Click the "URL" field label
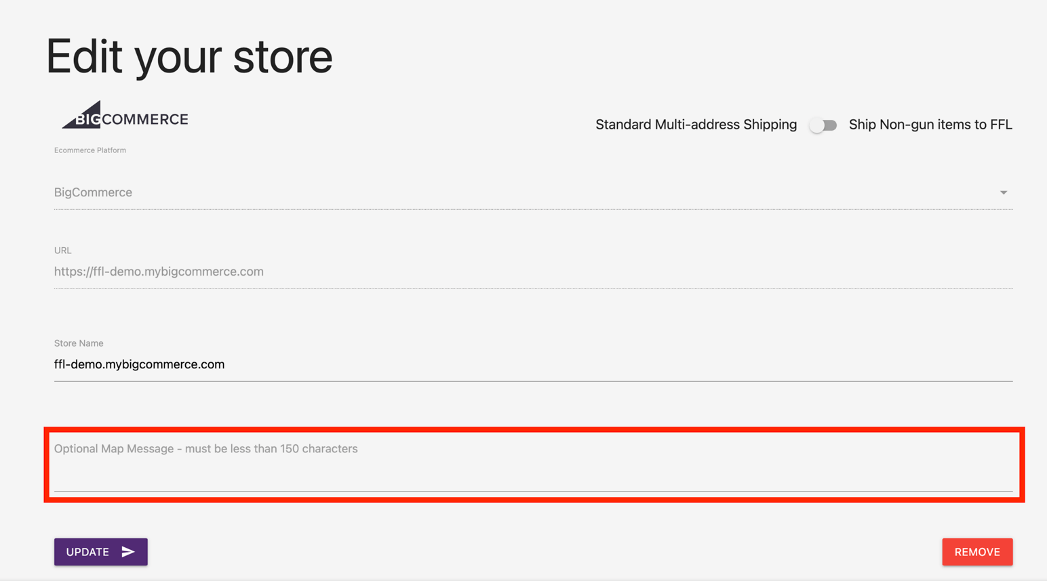Image resolution: width=1047 pixels, height=581 pixels. pos(62,251)
